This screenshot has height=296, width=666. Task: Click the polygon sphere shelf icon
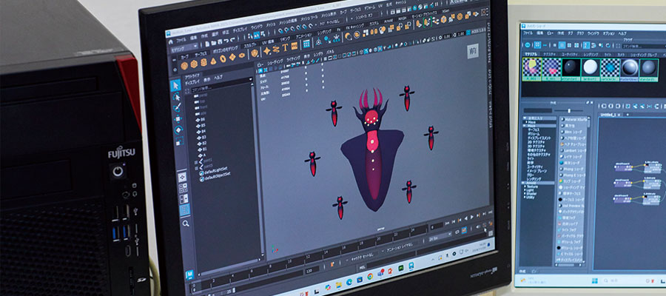(182, 66)
